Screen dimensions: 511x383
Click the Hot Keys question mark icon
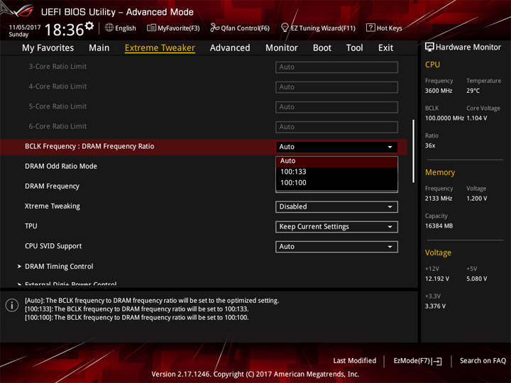(x=370, y=28)
